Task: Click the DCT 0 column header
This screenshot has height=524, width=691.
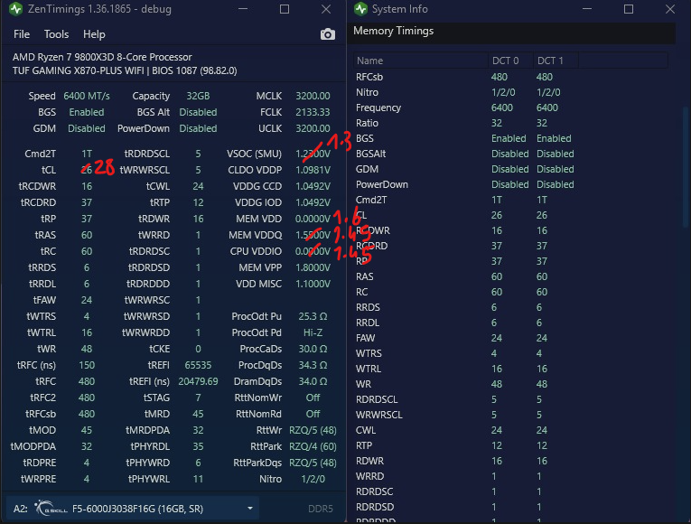Action: click(510, 61)
